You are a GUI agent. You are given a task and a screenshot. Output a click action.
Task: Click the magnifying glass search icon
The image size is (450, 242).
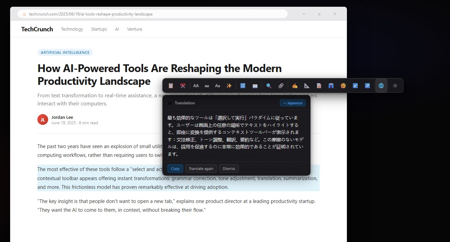click(269, 86)
